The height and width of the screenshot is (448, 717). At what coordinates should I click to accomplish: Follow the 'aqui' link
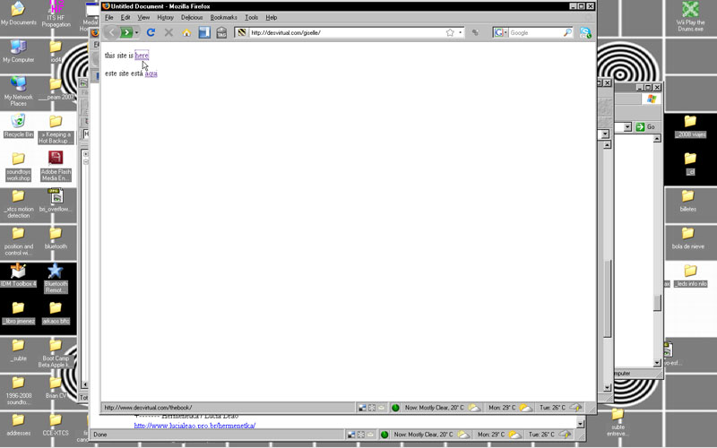[151, 73]
